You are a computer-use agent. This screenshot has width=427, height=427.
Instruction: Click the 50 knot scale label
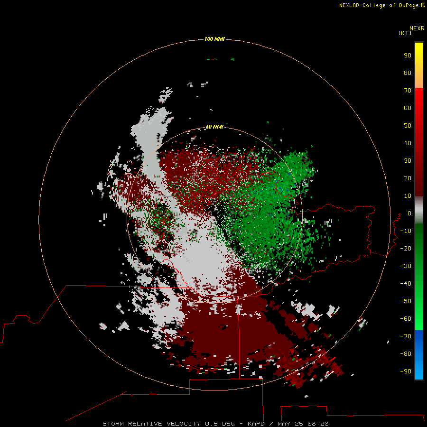point(408,126)
